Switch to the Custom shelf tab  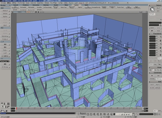click(x=76, y=5)
